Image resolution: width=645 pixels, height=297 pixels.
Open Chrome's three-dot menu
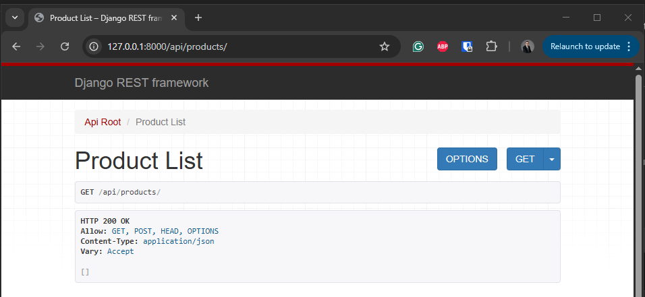click(x=629, y=47)
